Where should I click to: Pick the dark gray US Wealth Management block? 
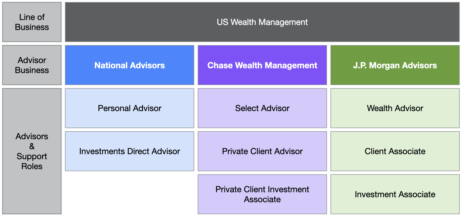tap(262, 22)
